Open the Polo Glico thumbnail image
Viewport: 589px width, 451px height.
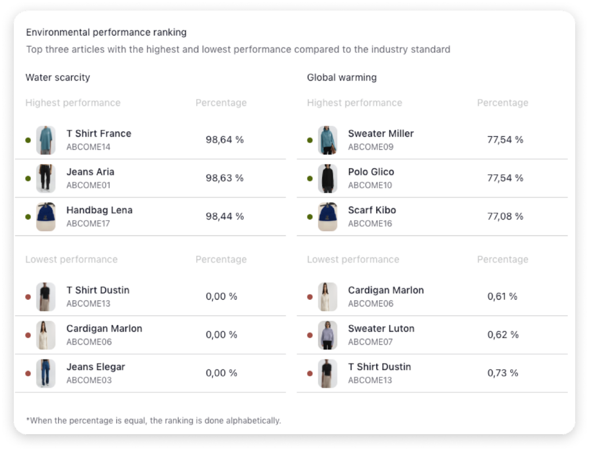point(327,178)
